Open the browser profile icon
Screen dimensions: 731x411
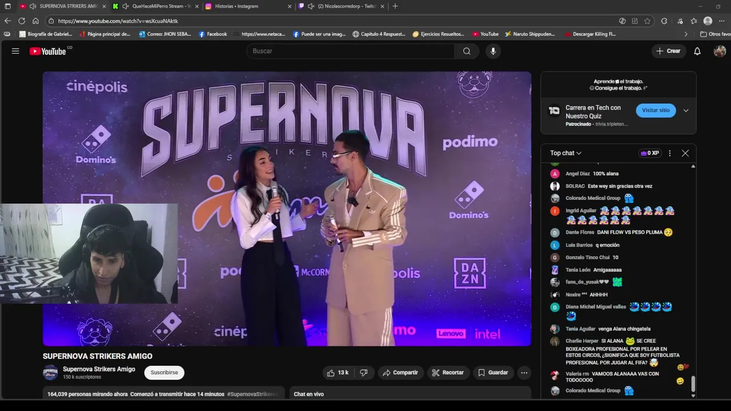708,21
